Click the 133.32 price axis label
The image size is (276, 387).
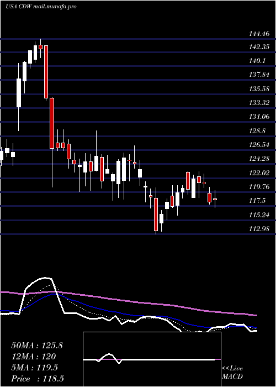[x=259, y=103]
